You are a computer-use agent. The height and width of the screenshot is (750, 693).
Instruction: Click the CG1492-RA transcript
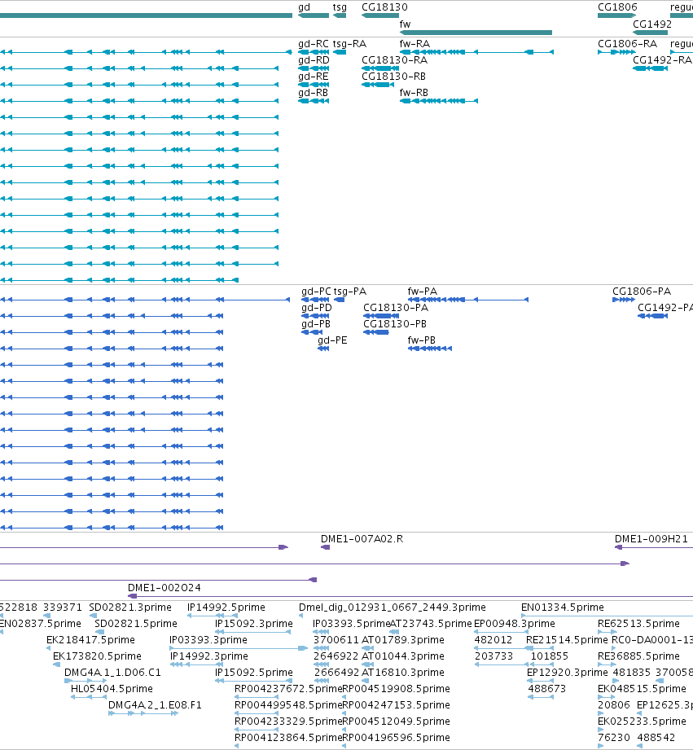[650, 68]
